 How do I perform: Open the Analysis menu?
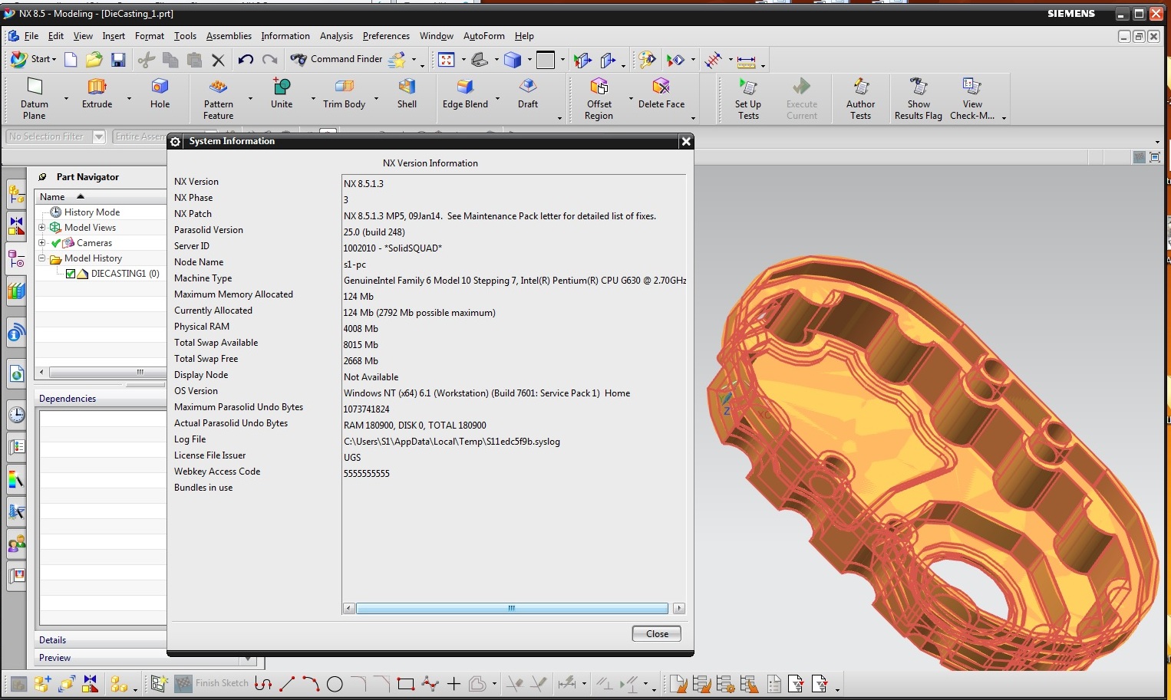tap(336, 36)
